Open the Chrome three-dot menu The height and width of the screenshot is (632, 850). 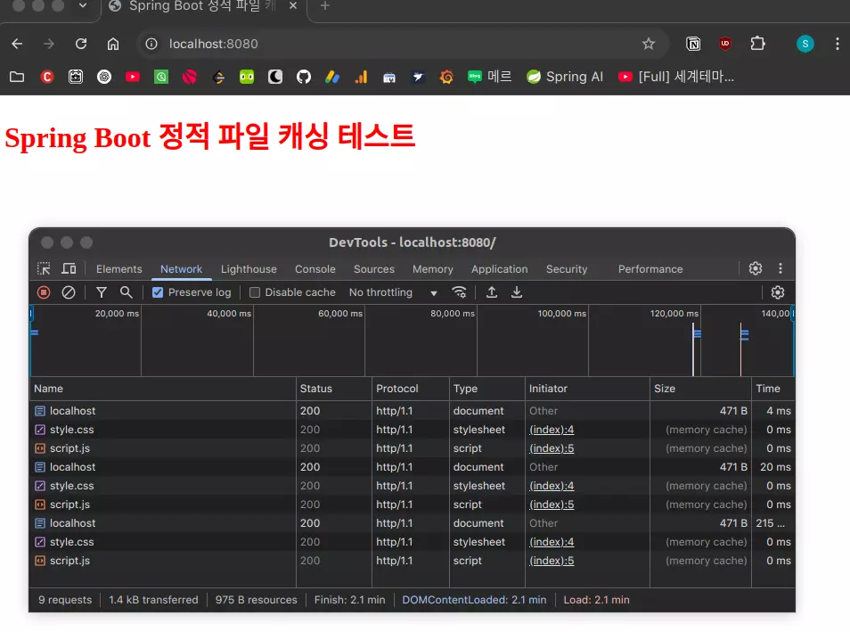pyautogui.click(x=837, y=44)
